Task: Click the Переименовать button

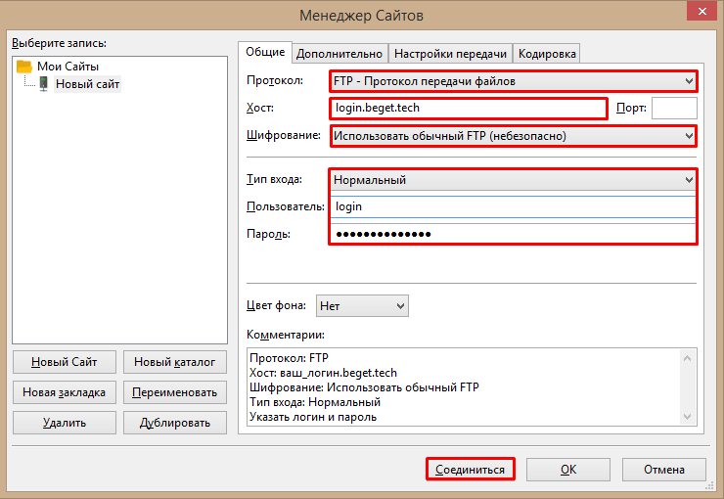Action: point(174,392)
